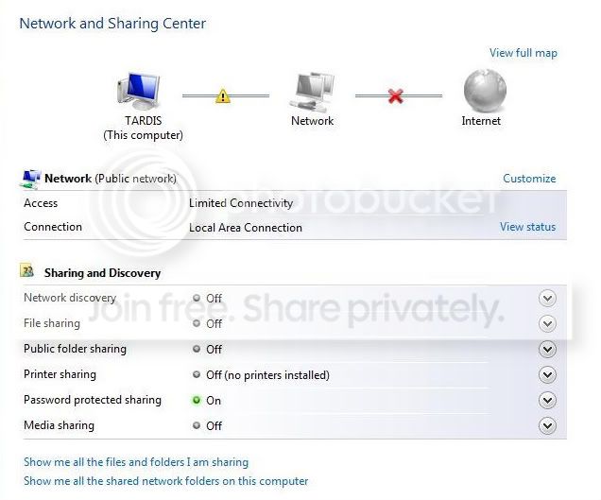This screenshot has width=601, height=500.
Task: Click the Limited Connectivity access text
Action: [x=241, y=203]
